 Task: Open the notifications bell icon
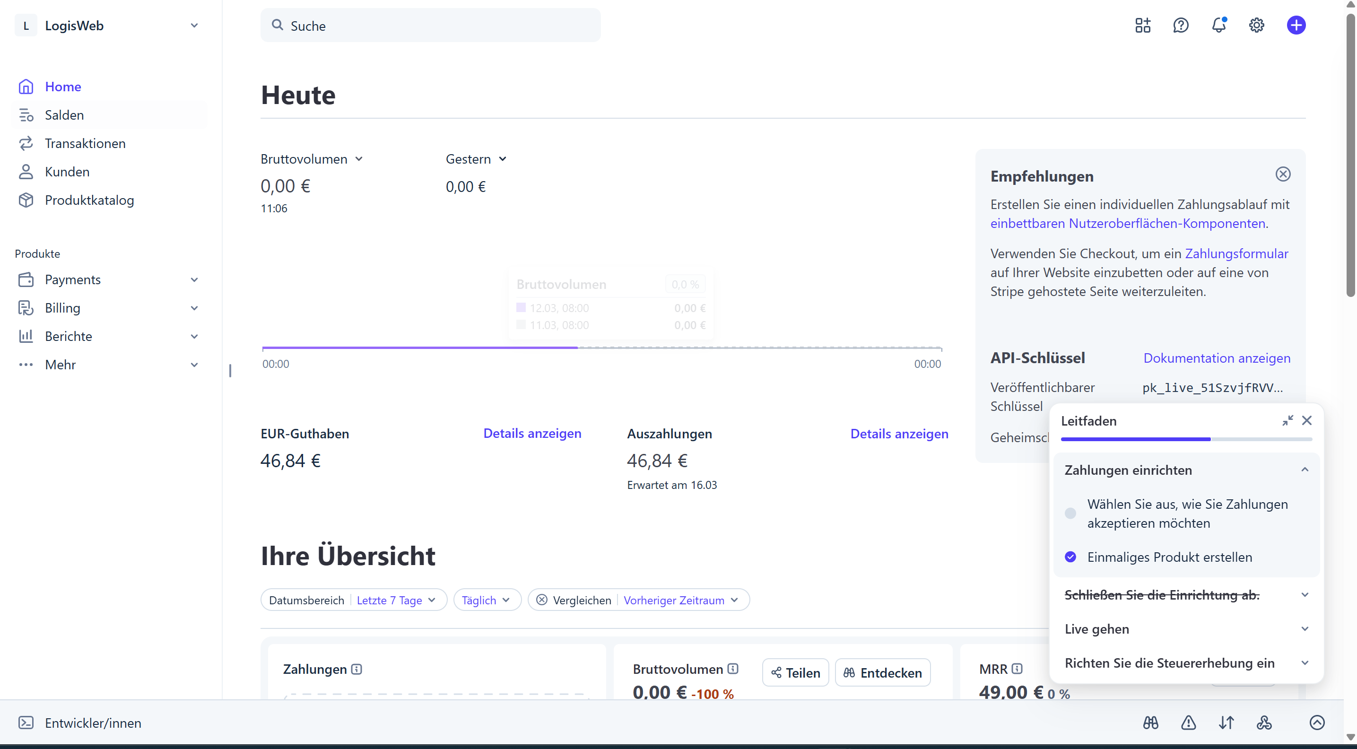(1218, 25)
